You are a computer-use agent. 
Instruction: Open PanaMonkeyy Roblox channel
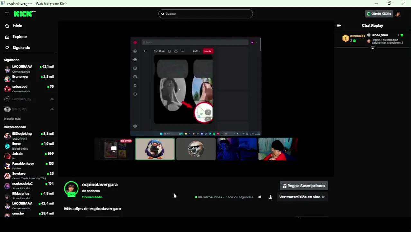pyautogui.click(x=29, y=166)
